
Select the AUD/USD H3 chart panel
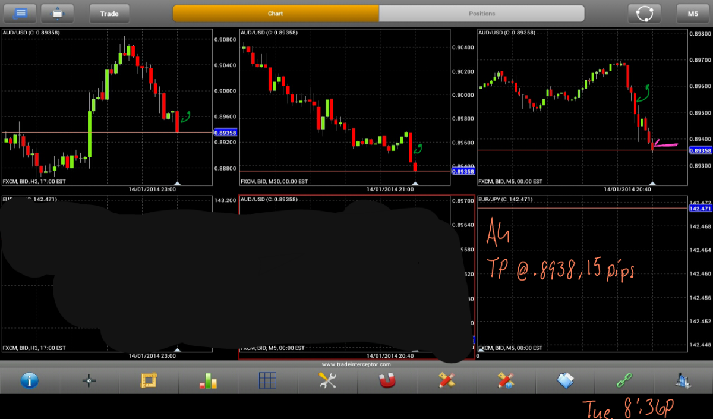(107, 107)
